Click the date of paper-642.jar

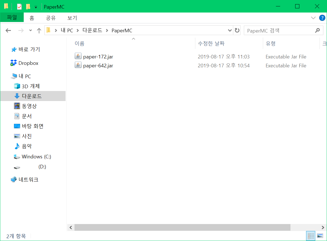click(x=223, y=65)
